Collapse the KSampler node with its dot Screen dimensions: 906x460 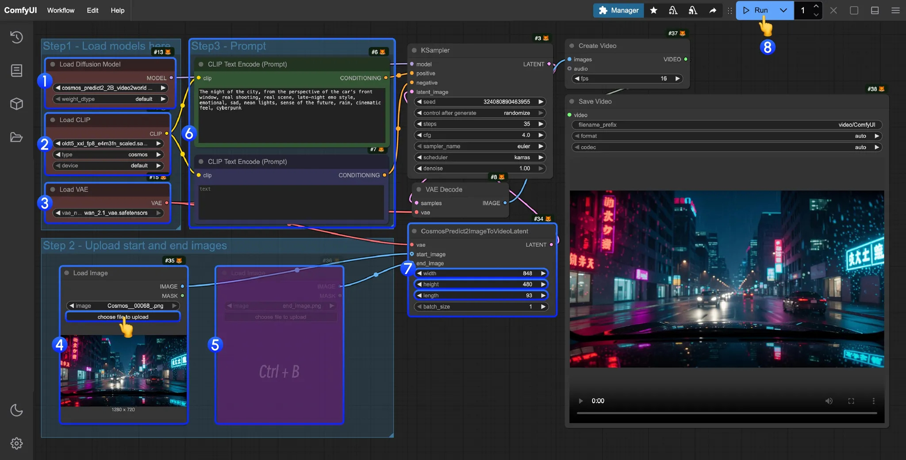tap(415, 50)
